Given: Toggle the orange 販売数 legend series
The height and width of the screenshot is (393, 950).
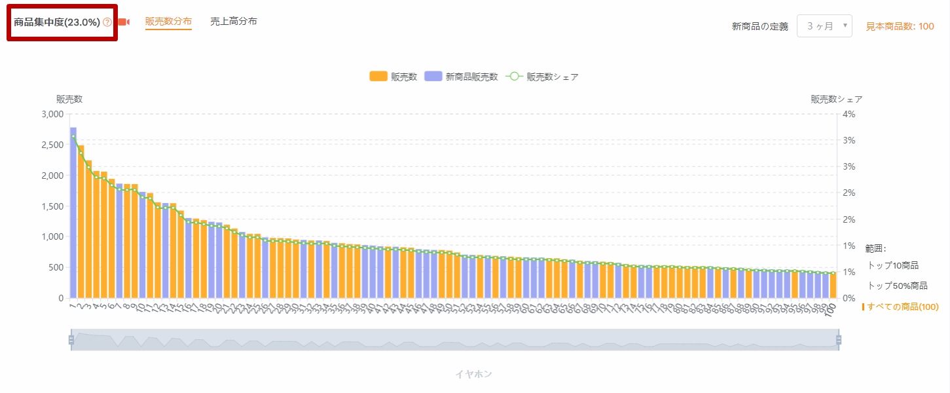Looking at the screenshot, I should point(393,77).
